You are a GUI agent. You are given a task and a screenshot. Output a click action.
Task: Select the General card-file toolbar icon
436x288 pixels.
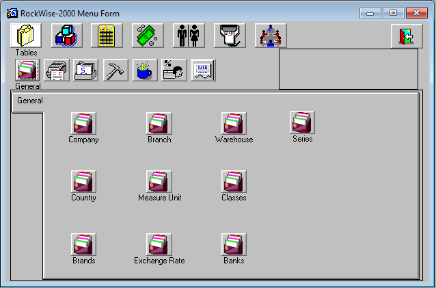tap(27, 70)
